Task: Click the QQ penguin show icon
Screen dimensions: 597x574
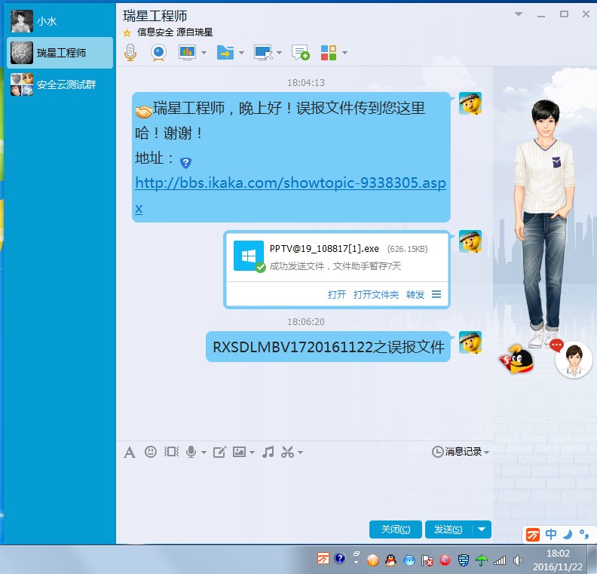Action: click(516, 359)
